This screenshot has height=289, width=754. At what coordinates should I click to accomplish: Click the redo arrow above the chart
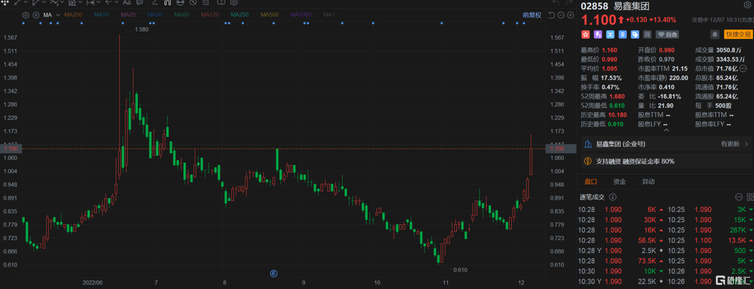569,3
